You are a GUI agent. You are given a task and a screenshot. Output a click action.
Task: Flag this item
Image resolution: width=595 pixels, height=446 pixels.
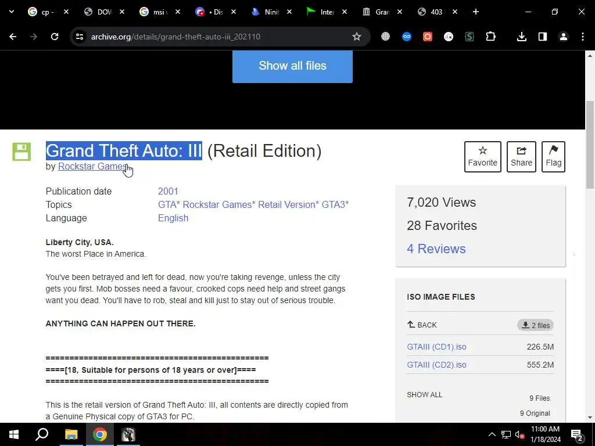(x=553, y=157)
